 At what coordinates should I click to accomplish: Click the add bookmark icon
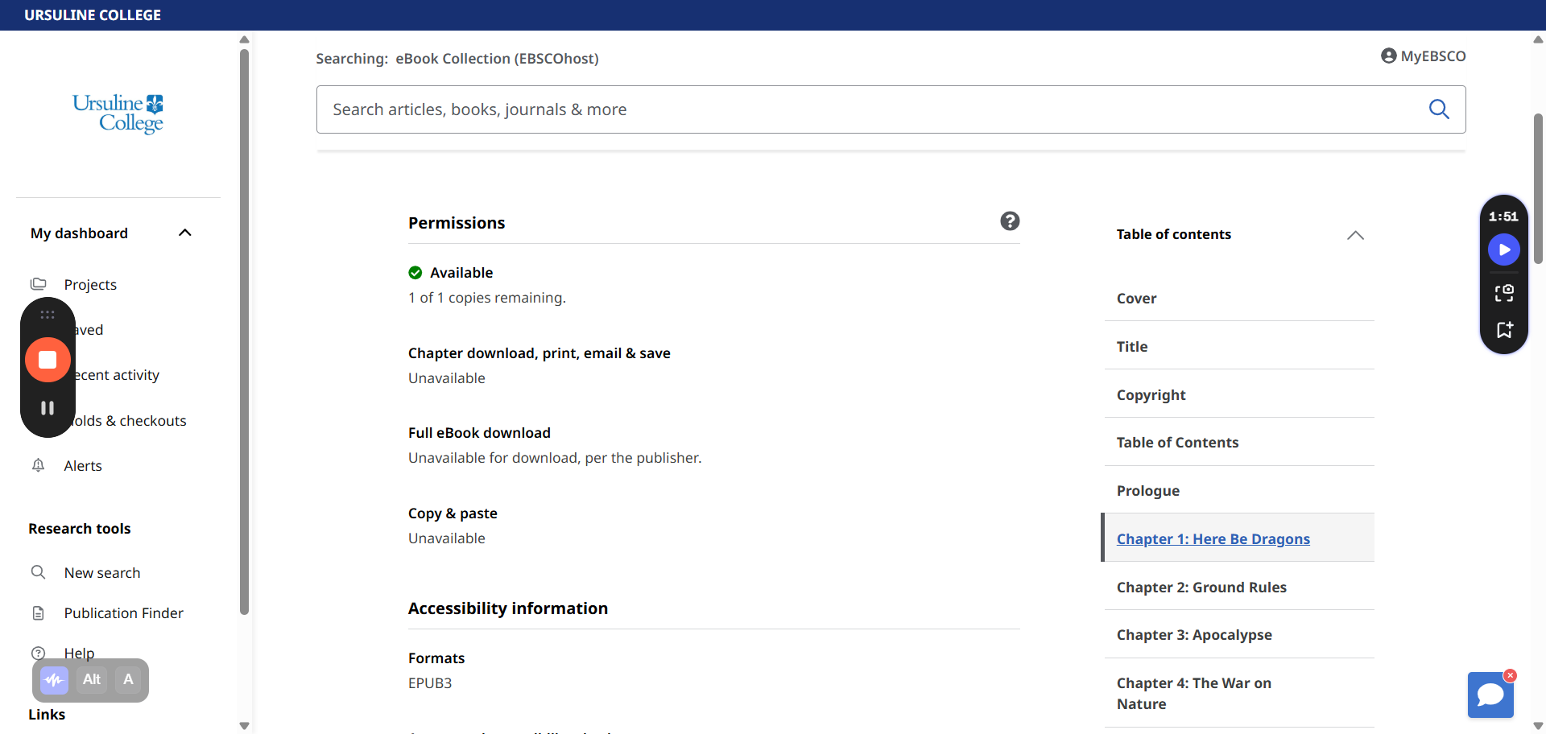click(1503, 330)
